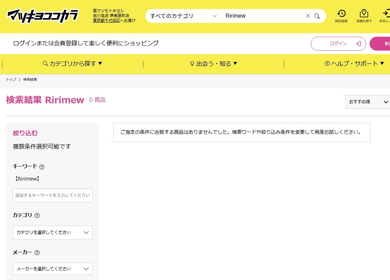Expand カテゴリから探す menu
This screenshot has height=280, width=390.
coord(72,64)
